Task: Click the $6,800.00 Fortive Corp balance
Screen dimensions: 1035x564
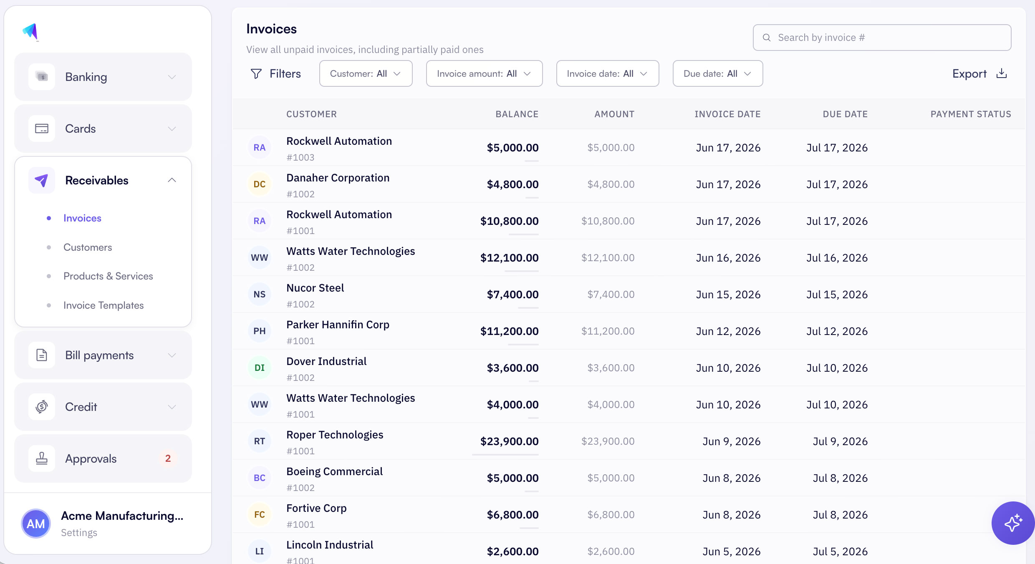Action: click(512, 515)
